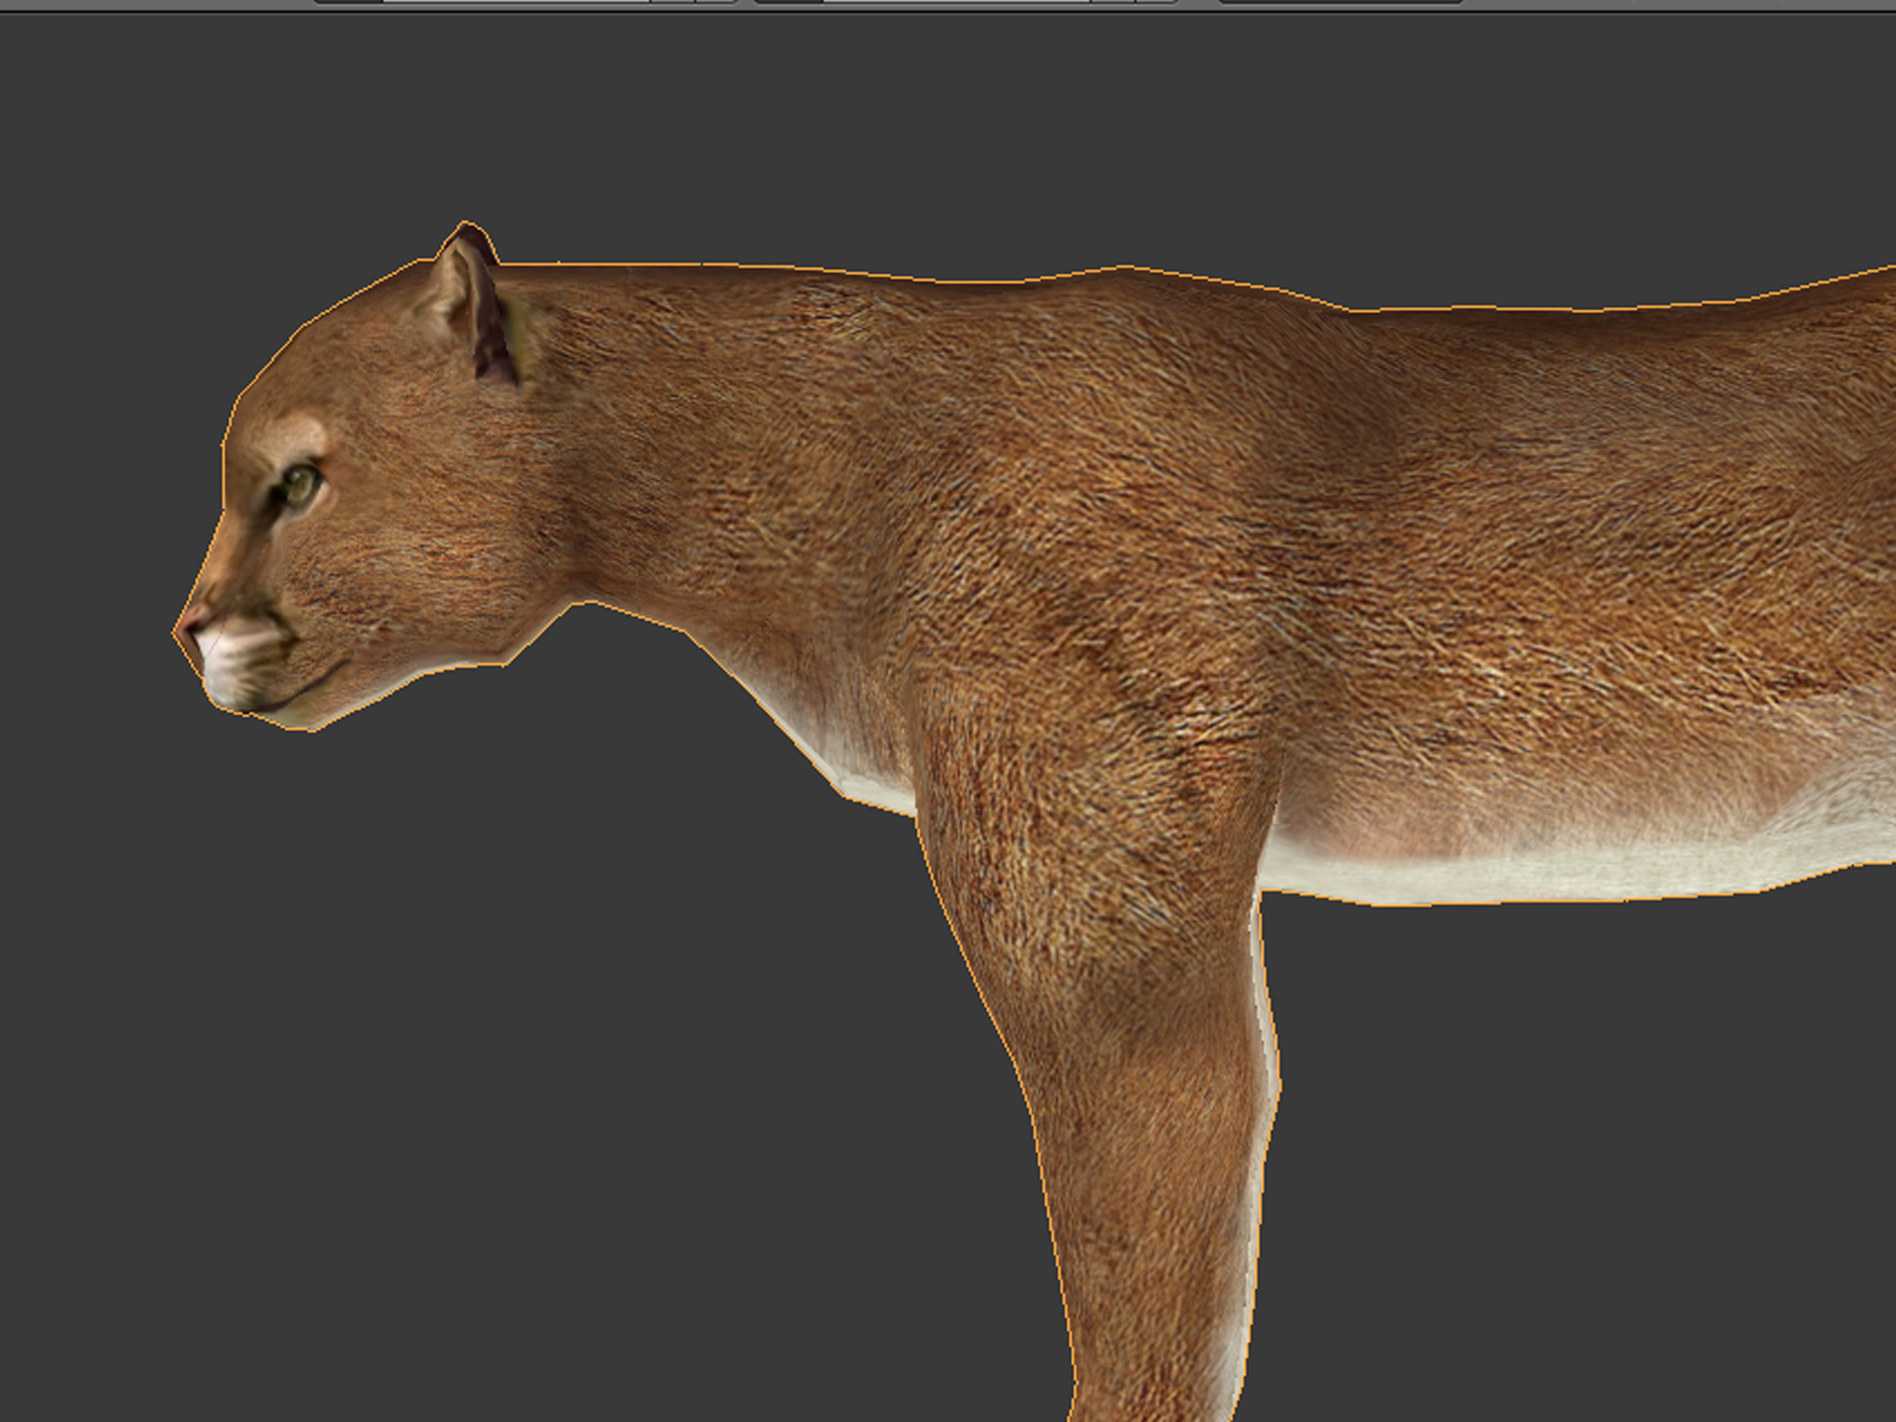Click the add new screen layout button
This screenshot has width=1896, height=1422.
click(x=672, y=2)
